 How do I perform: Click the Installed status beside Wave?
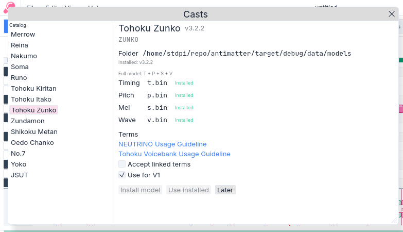click(184, 120)
